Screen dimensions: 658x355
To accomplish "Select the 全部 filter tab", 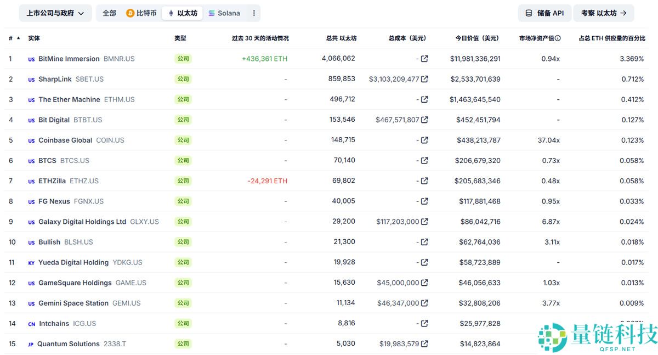I will [x=110, y=13].
